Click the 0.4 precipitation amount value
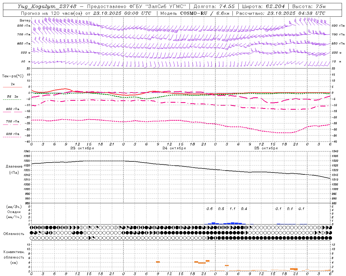The width and height of the screenshot is (346, 276). click(244, 209)
